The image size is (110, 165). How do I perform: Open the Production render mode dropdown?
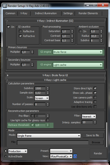pos(18,151)
